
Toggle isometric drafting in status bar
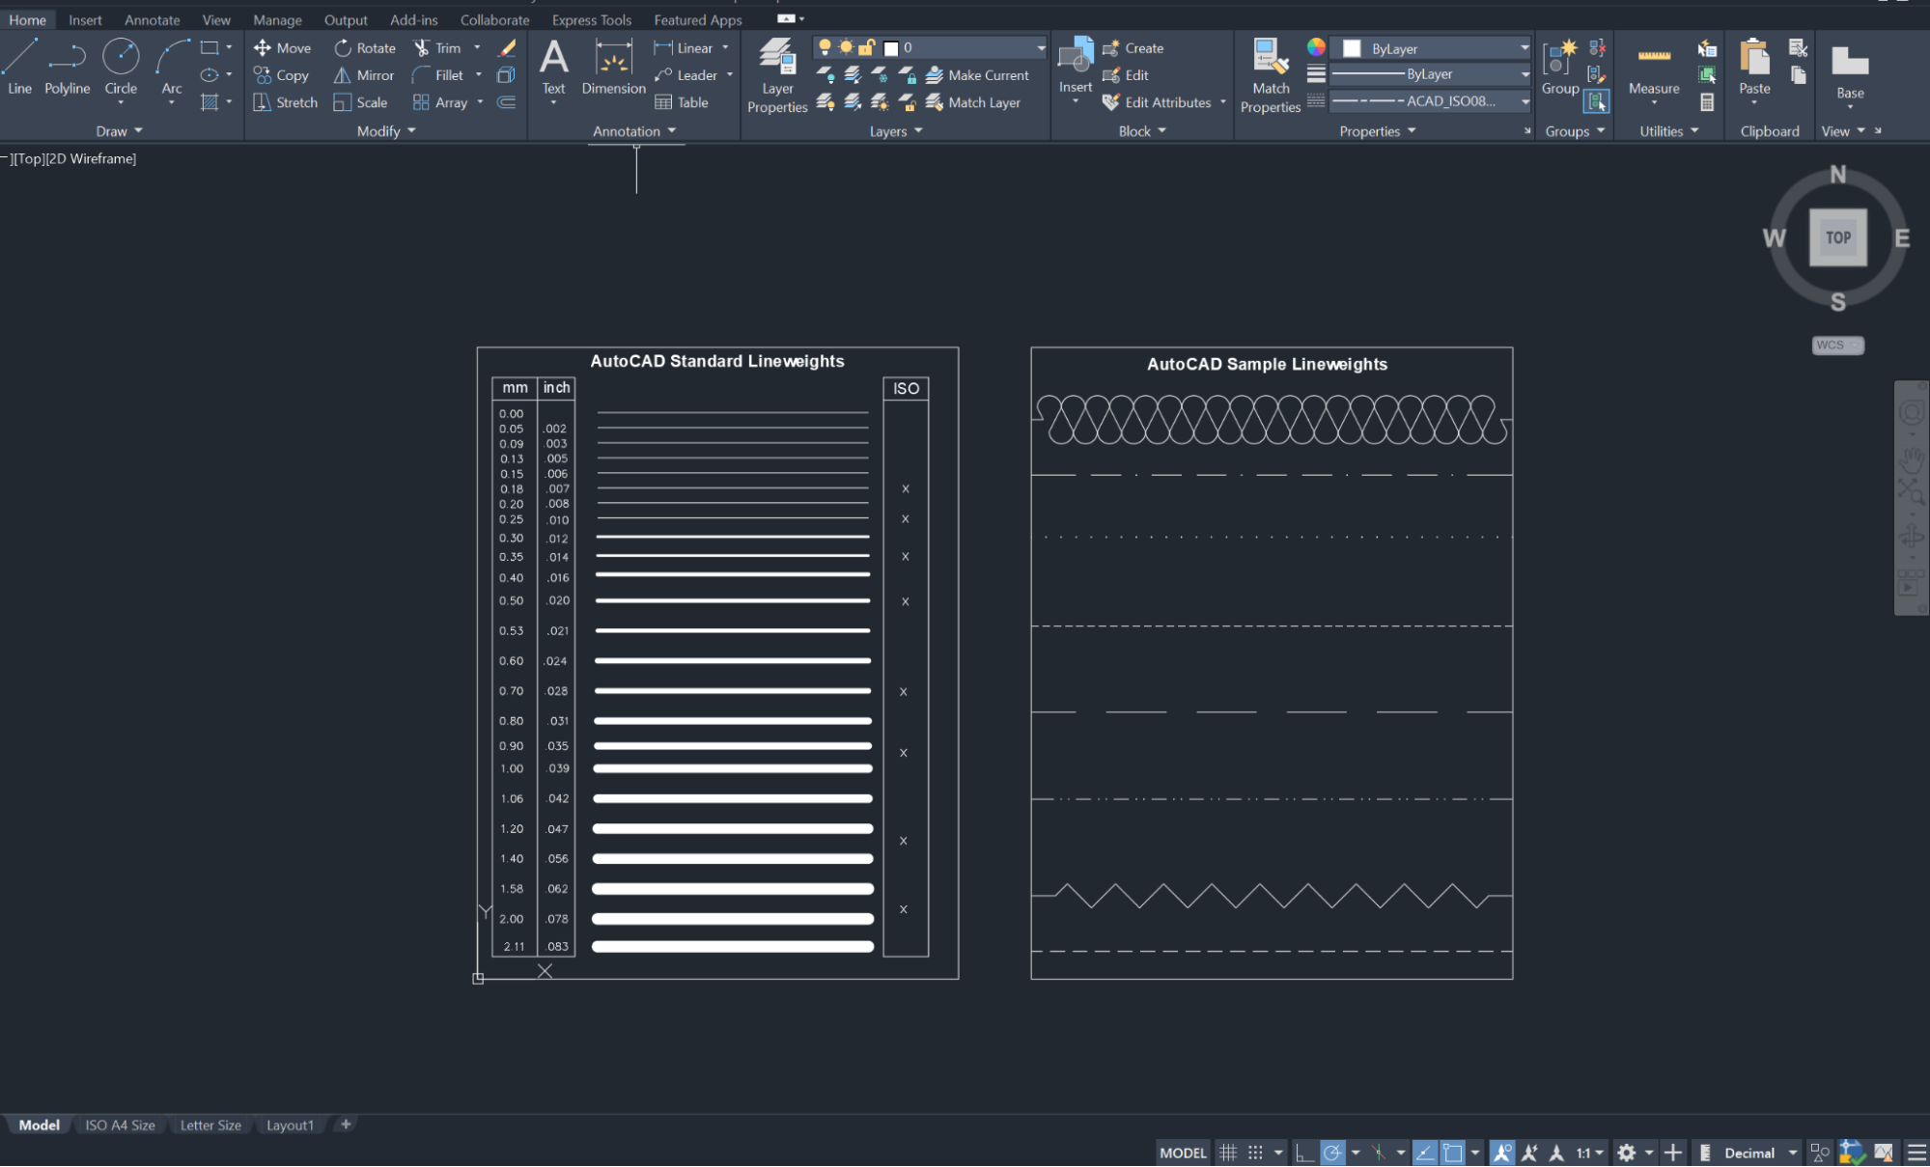tap(1379, 1153)
